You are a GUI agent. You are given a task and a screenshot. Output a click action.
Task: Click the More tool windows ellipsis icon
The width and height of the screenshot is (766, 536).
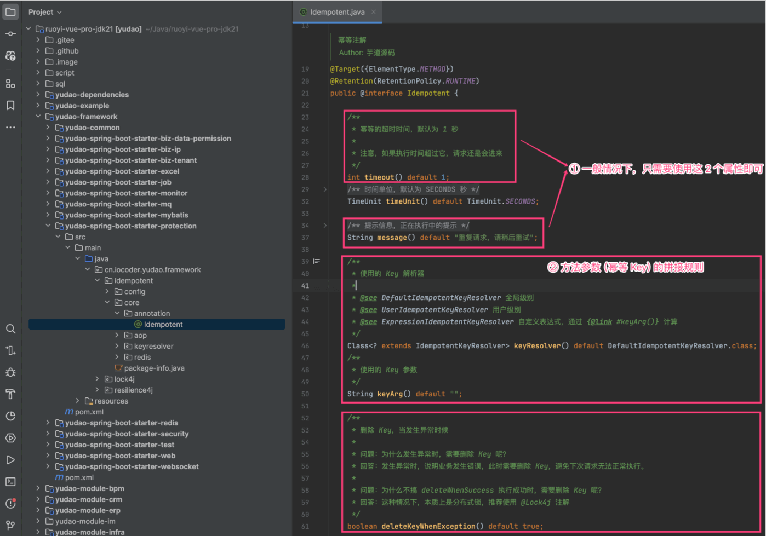[x=10, y=127]
